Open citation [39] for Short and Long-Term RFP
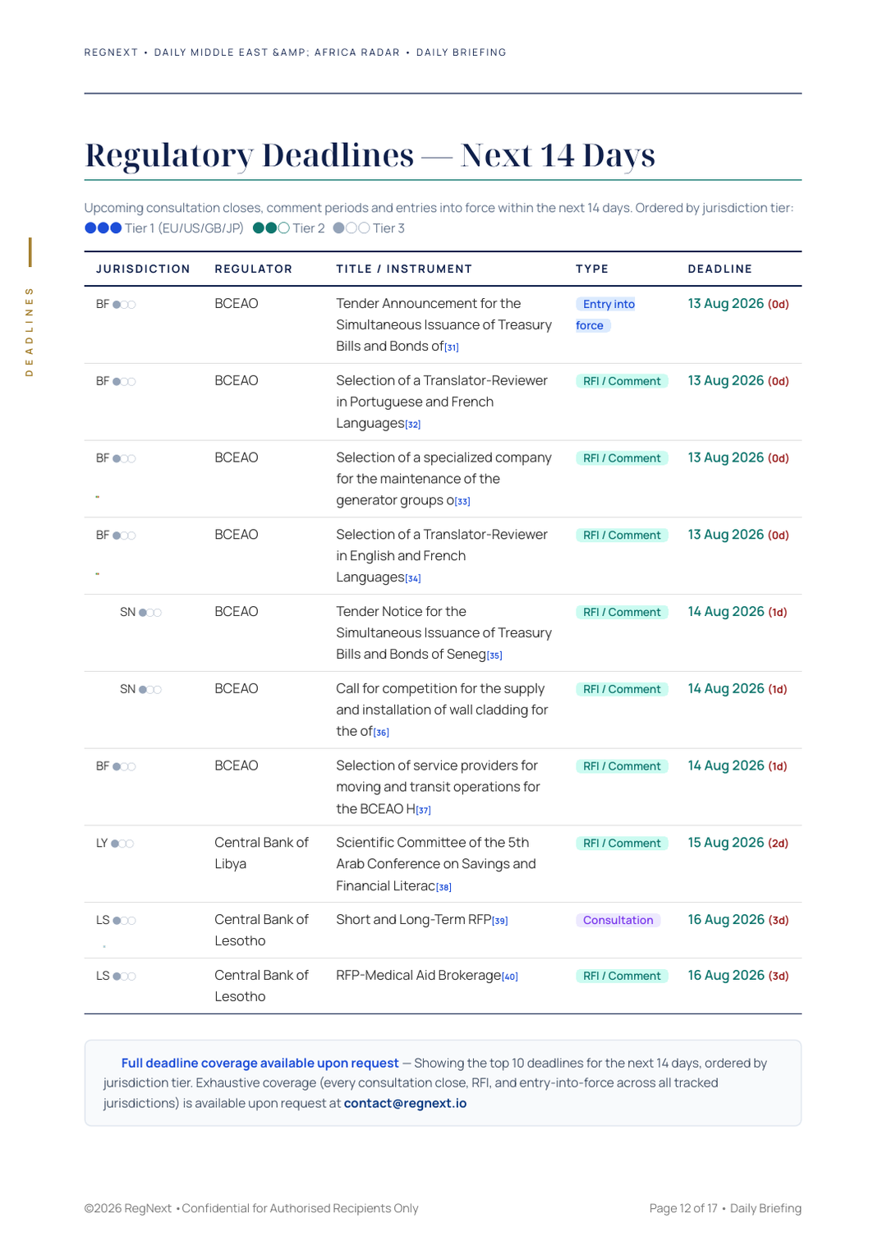Viewport: 887px width, 1255px height. point(500,921)
